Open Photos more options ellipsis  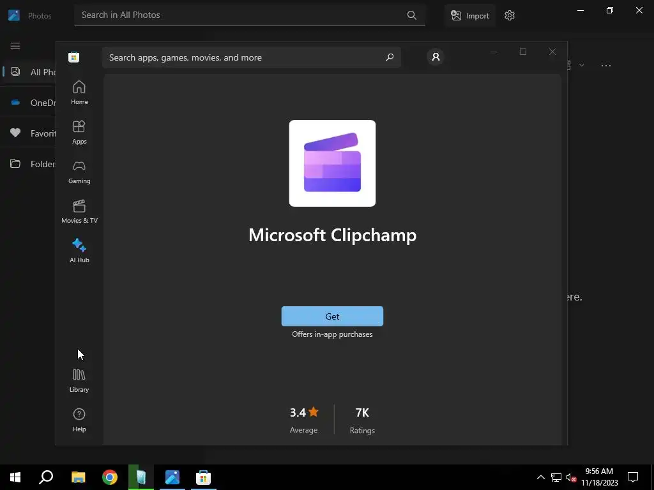(x=606, y=66)
